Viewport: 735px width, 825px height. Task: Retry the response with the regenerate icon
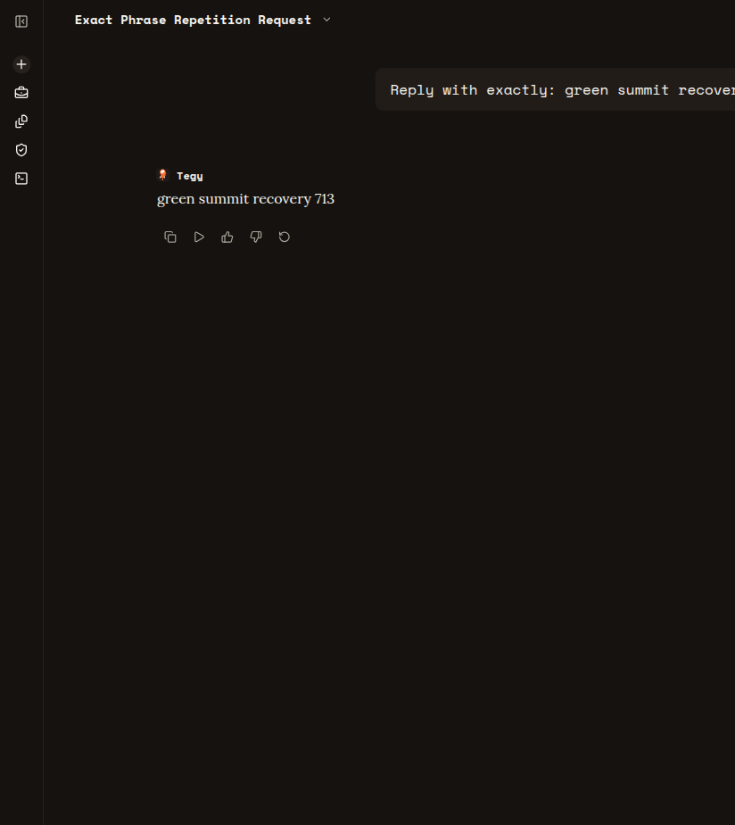pyautogui.click(x=284, y=237)
